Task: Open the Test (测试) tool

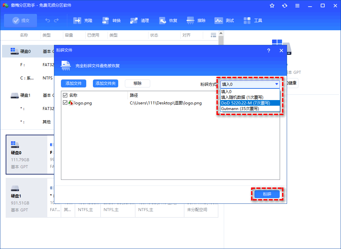Action: [219, 21]
